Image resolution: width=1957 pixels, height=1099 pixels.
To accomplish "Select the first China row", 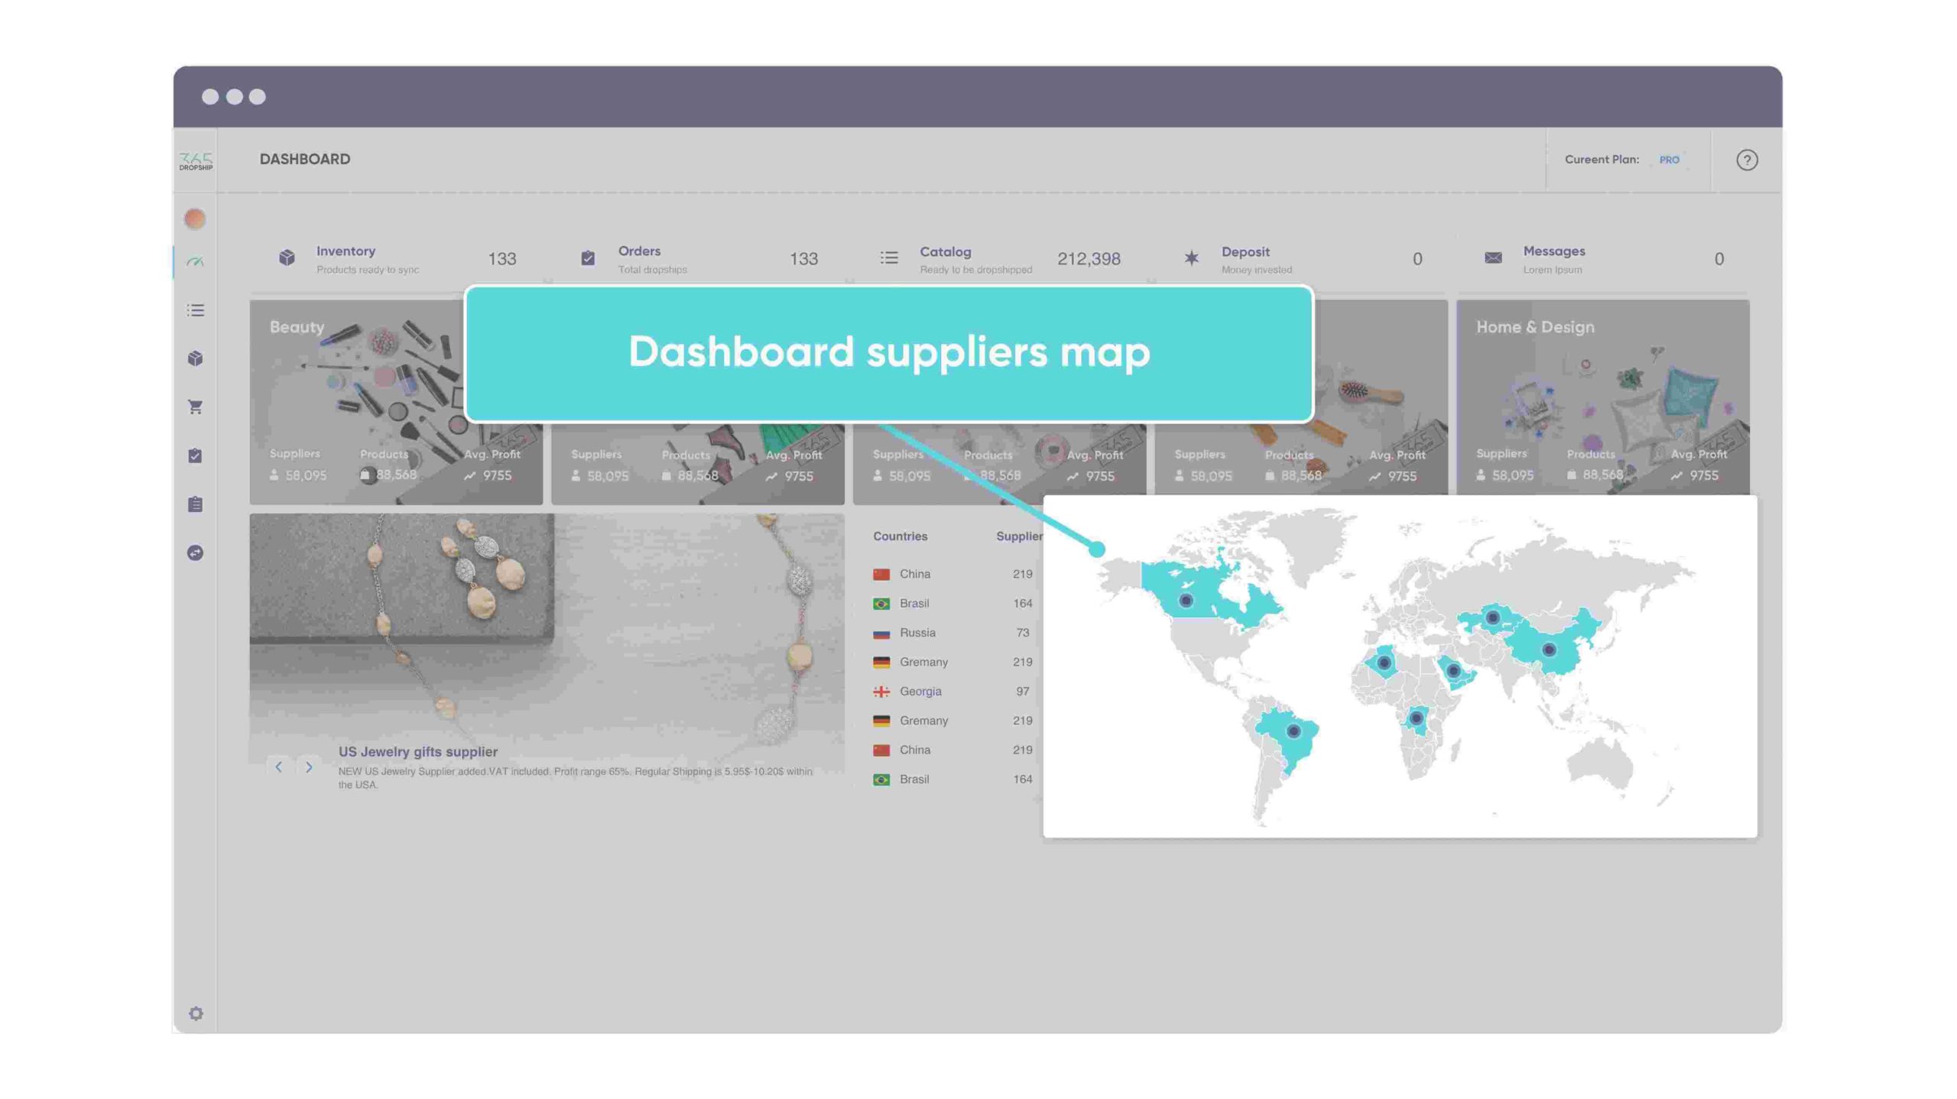I will coord(953,574).
